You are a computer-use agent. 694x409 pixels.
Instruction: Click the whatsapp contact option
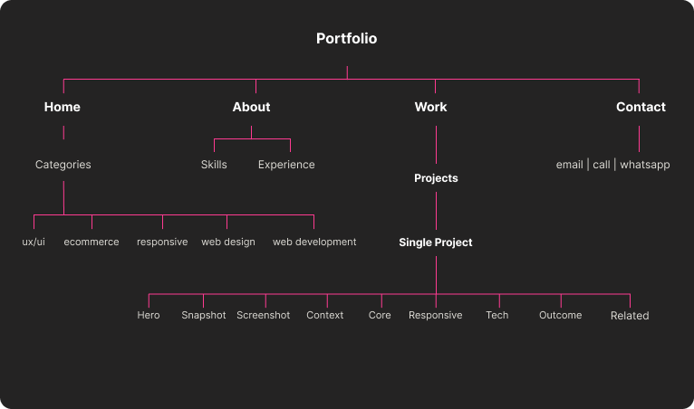tap(645, 165)
